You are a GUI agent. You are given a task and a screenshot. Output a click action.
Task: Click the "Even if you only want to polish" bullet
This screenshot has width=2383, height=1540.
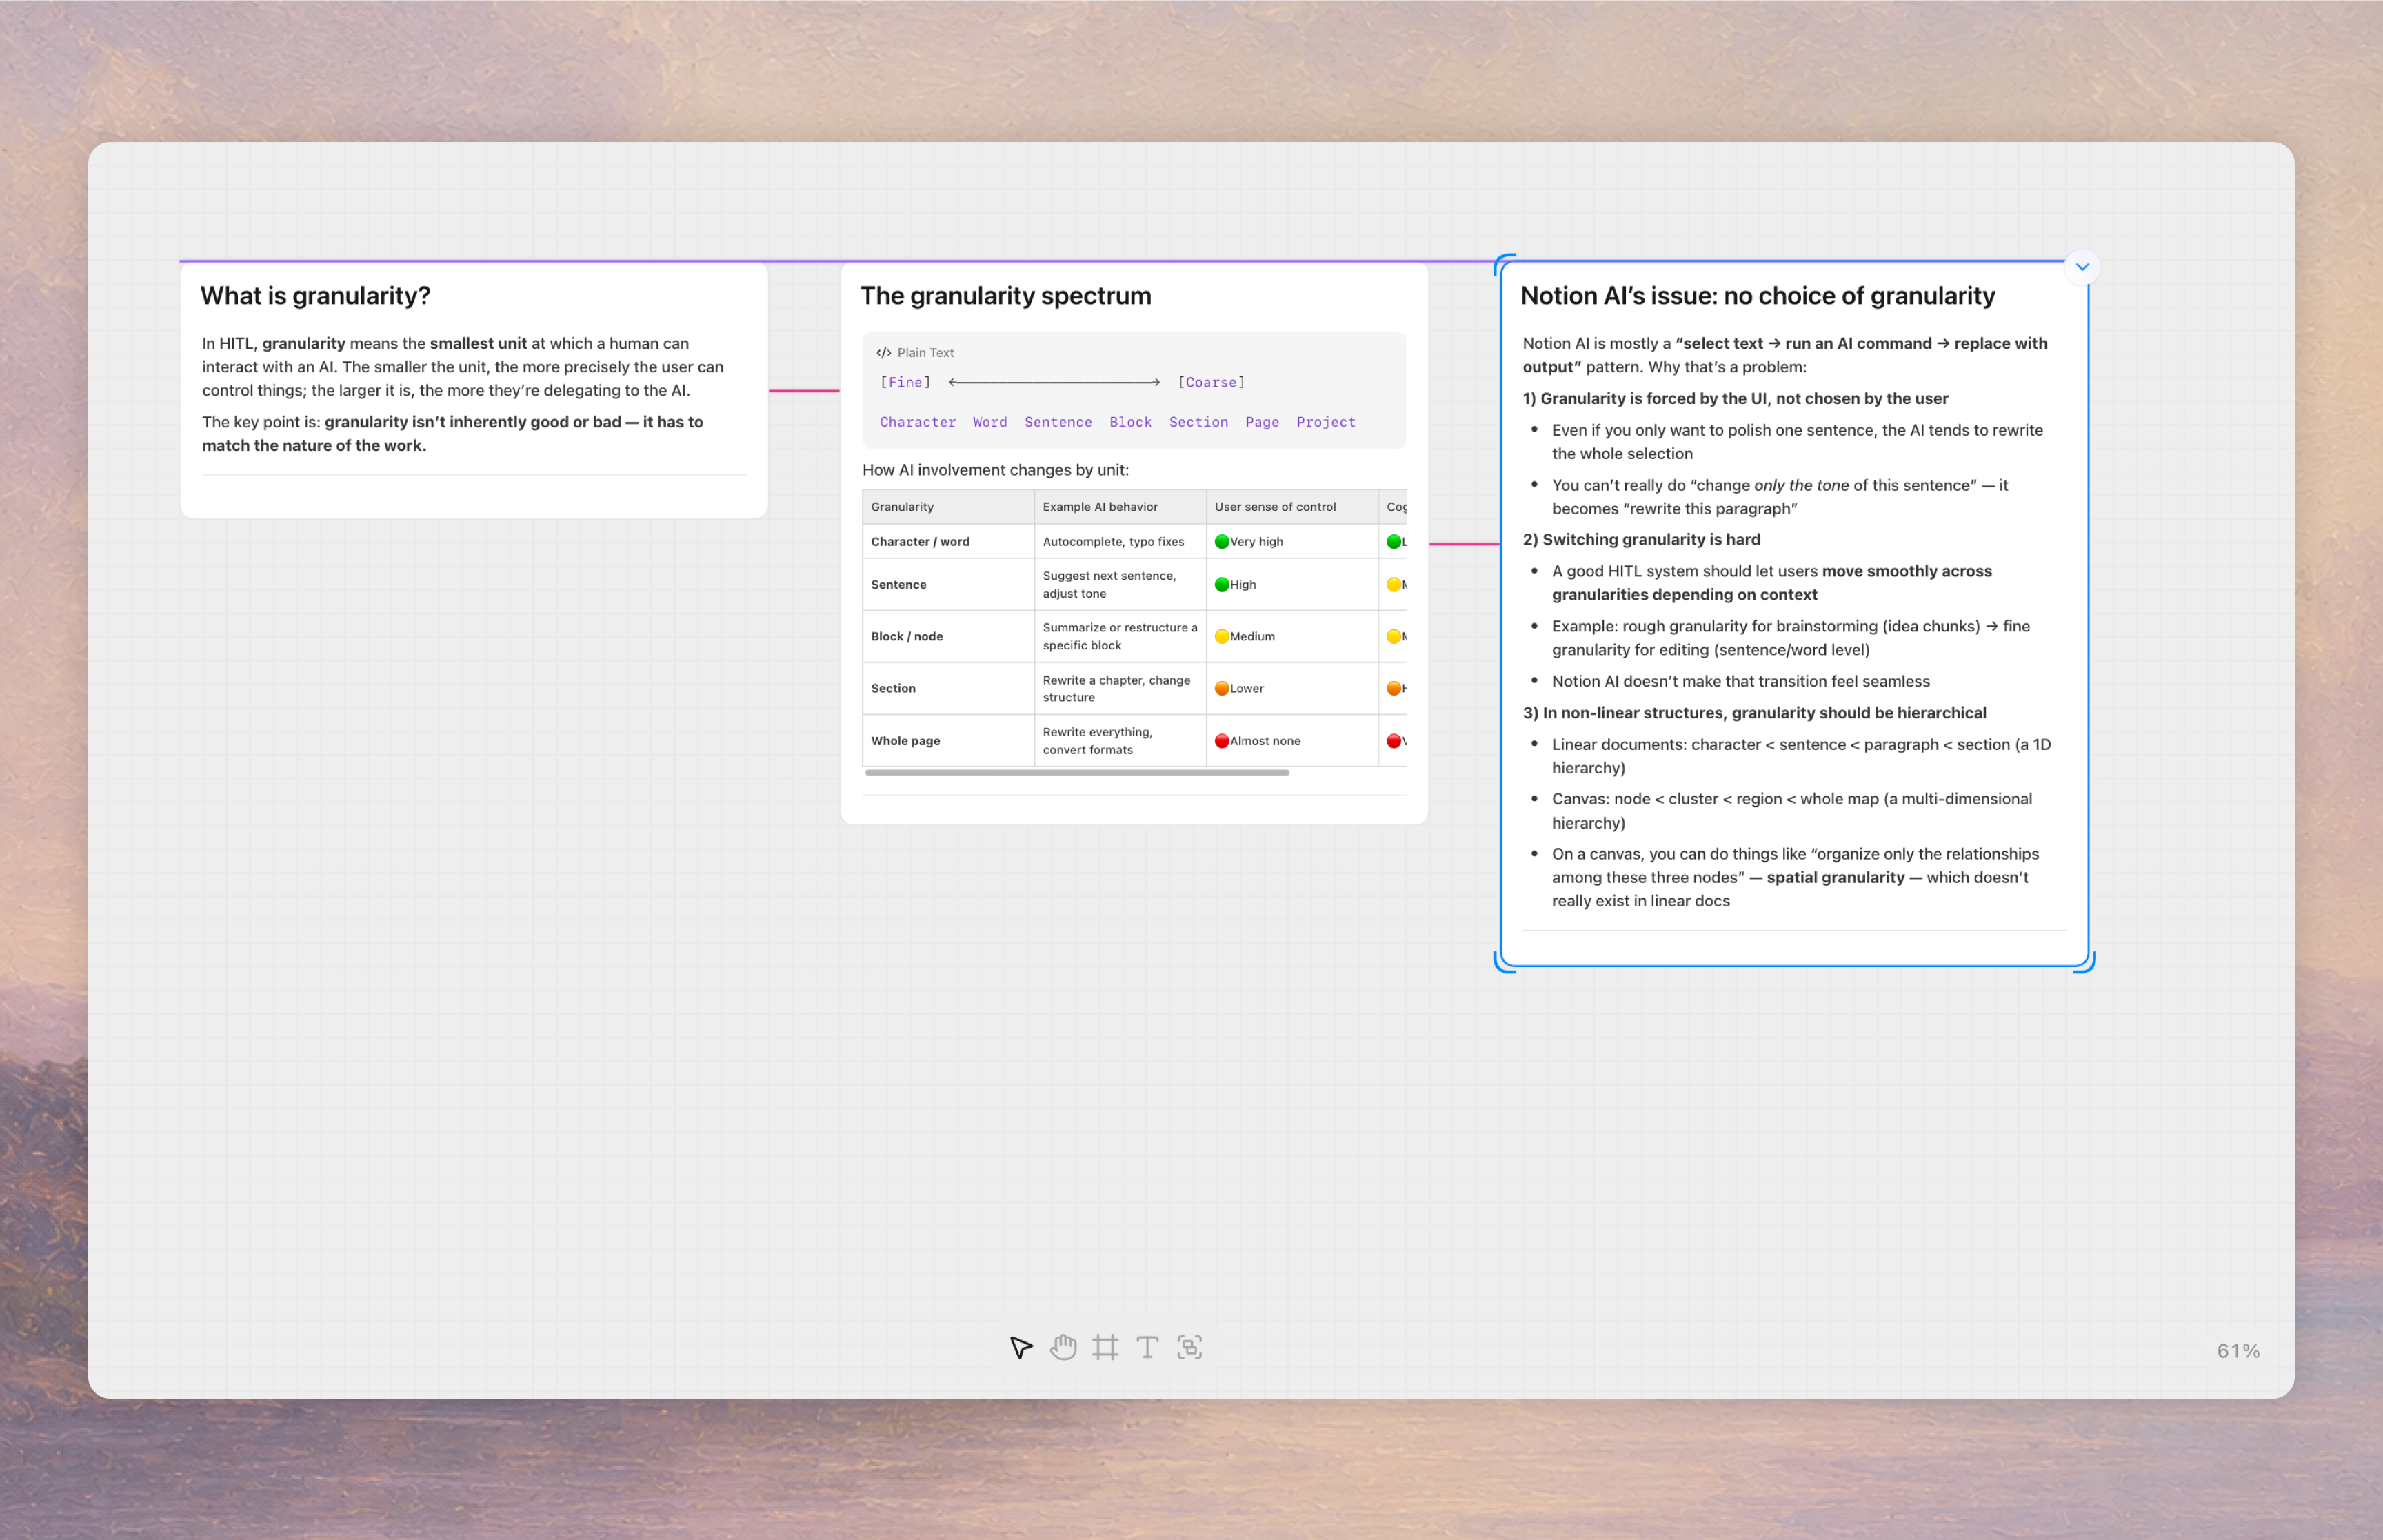pyautogui.click(x=1797, y=442)
